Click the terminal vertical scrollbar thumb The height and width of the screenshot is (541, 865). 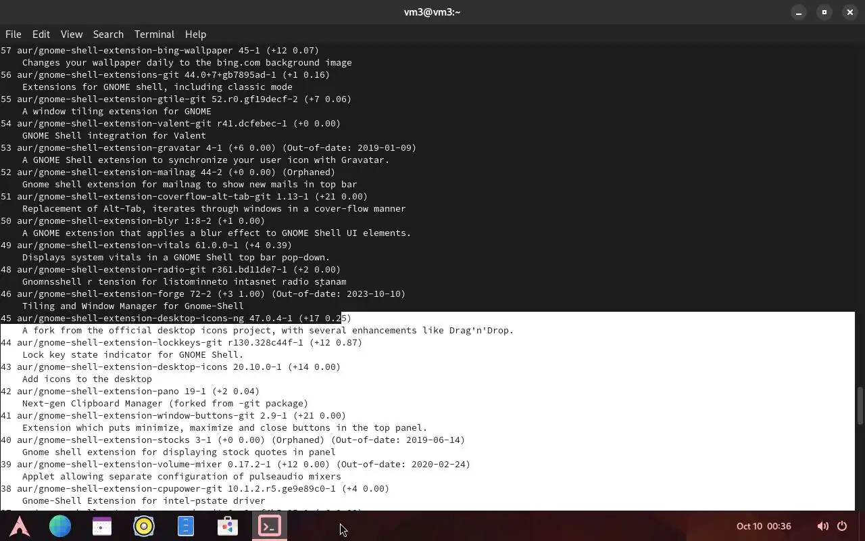(860, 406)
